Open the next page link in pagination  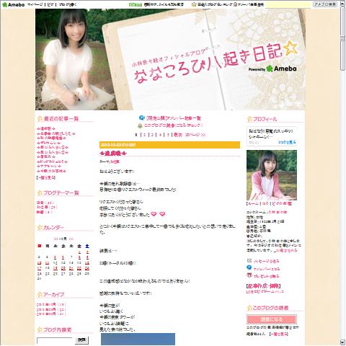195,135
